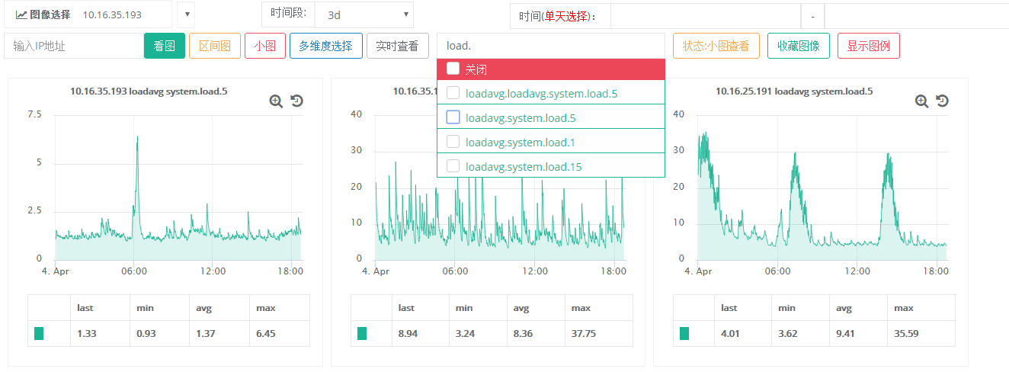Click the 实时查看 button

(398, 46)
